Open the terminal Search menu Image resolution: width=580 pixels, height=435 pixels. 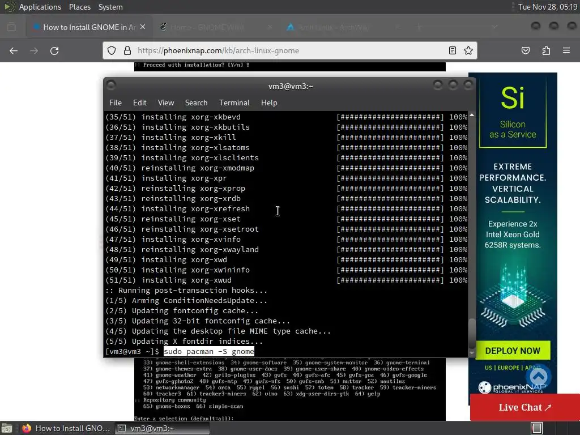196,103
